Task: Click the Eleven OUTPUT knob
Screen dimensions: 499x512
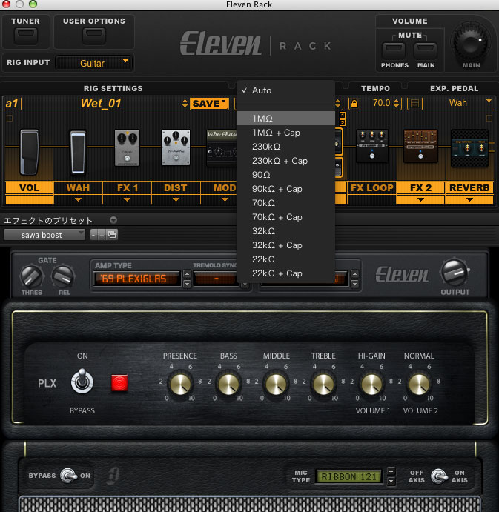Action: coord(455,273)
